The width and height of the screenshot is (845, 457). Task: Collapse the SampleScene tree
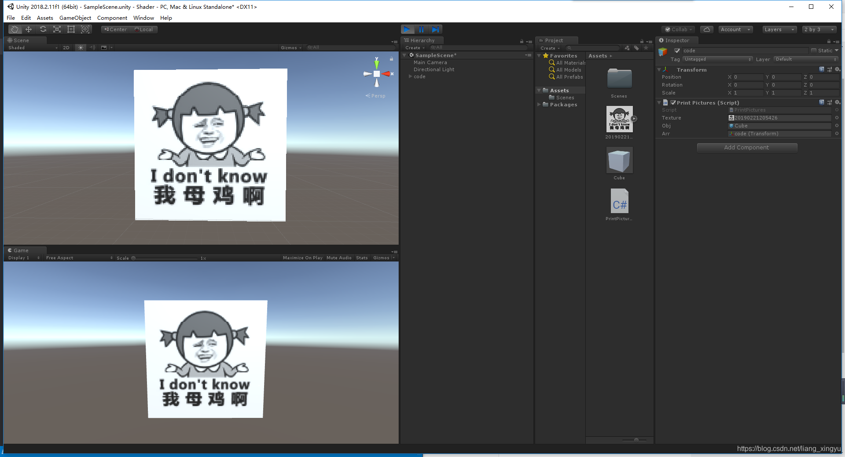point(404,55)
